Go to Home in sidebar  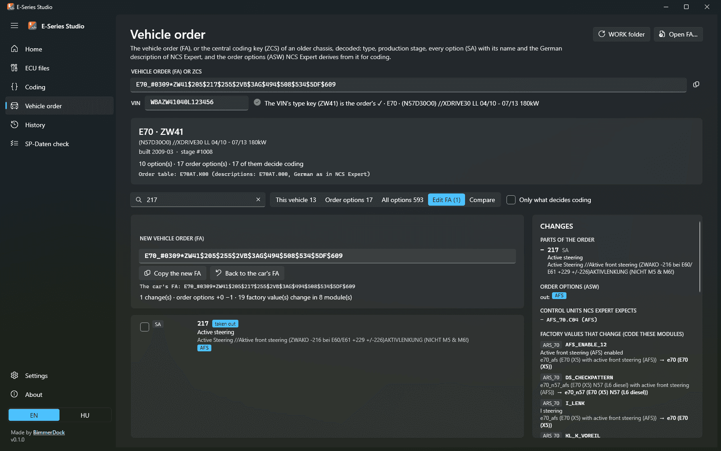(59, 49)
